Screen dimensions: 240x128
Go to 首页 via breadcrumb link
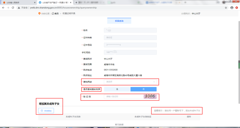56,13
